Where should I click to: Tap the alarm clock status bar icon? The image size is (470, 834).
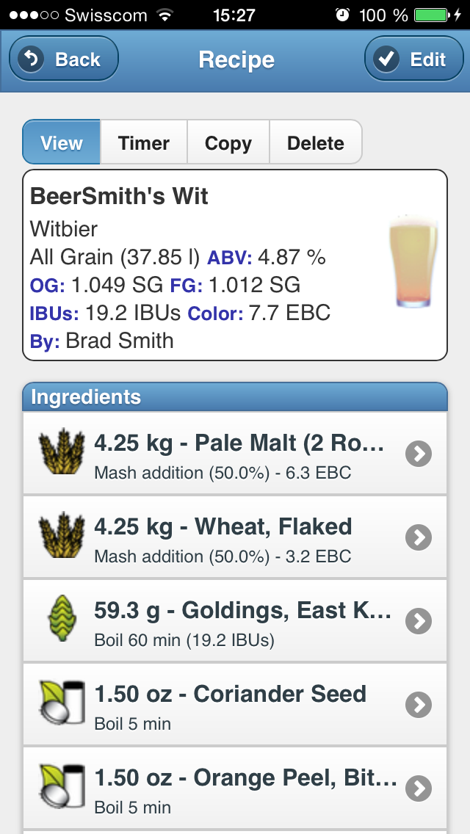[x=342, y=15]
